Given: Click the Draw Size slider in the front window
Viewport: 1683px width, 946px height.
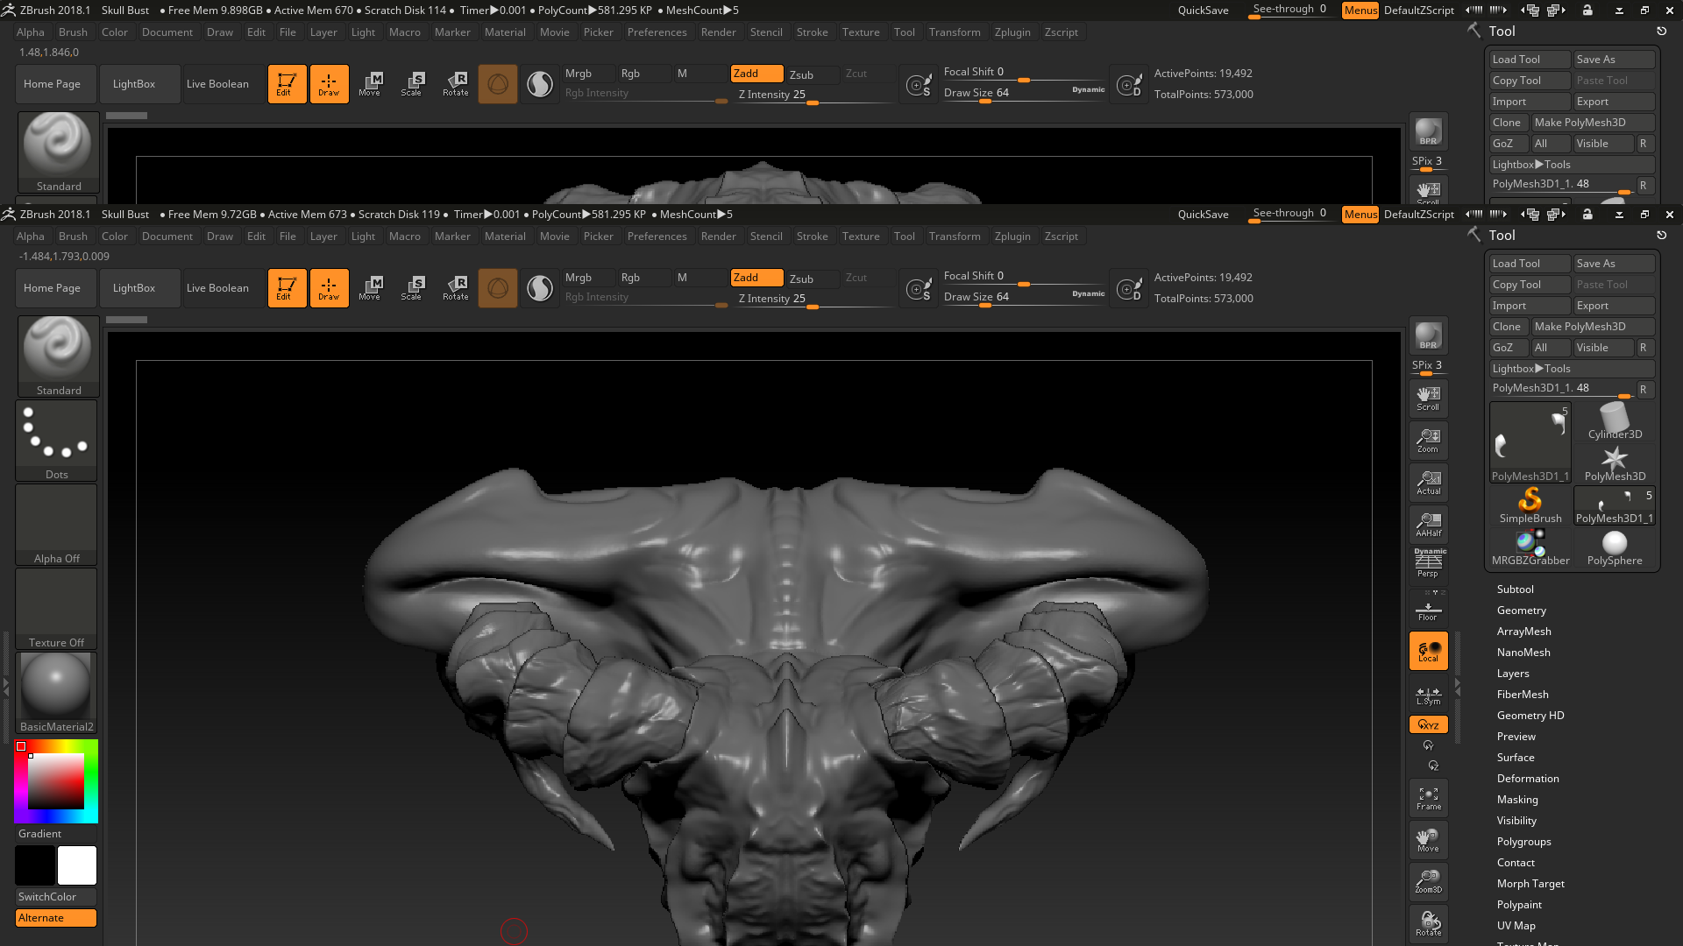Looking at the screenshot, I should point(1025,298).
